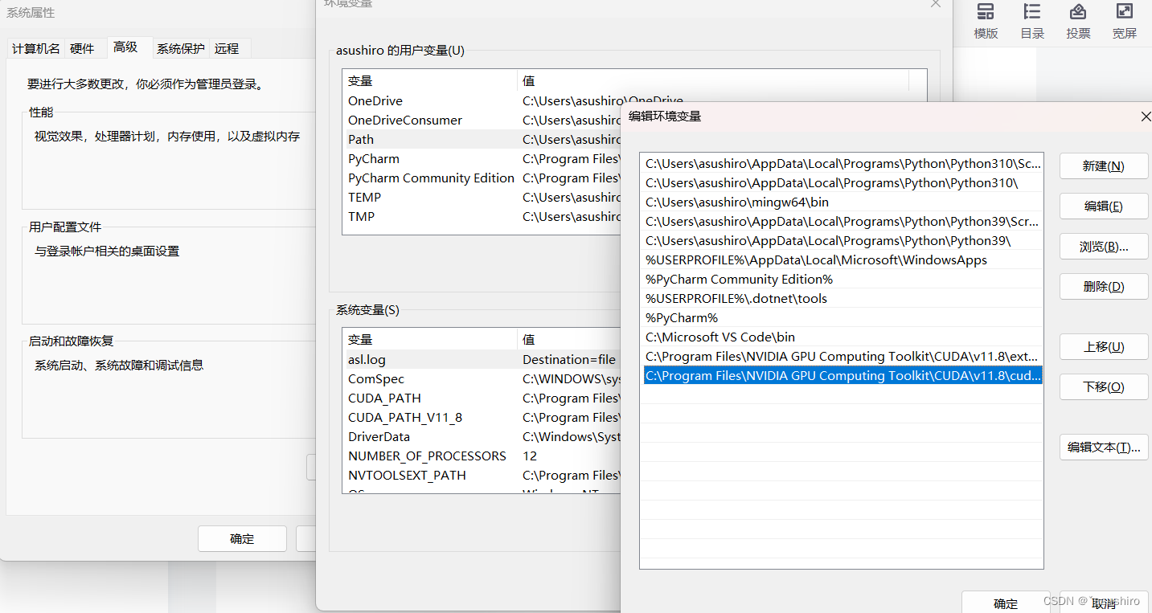The image size is (1152, 613).
Task: Select the path entry ending in Python39\
Action: (x=842, y=241)
